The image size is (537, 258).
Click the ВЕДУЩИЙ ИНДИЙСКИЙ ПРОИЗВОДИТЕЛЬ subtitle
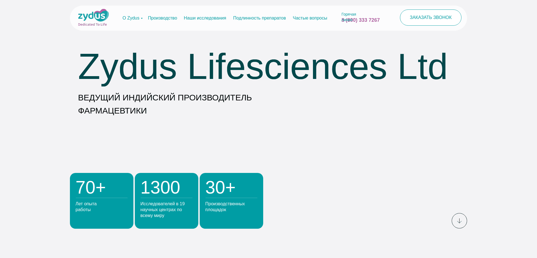pyautogui.click(x=165, y=97)
